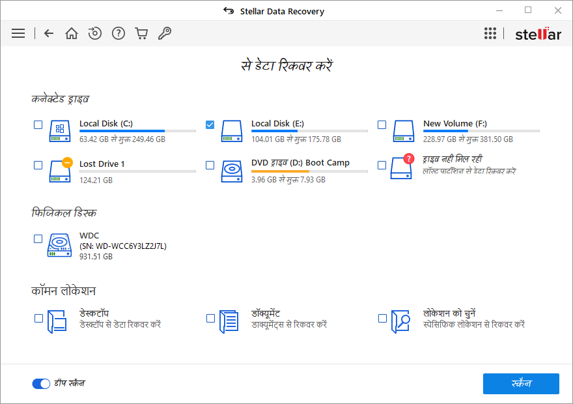
Task: Select the Local Disk (C:) label
Action: pyautogui.click(x=106, y=124)
